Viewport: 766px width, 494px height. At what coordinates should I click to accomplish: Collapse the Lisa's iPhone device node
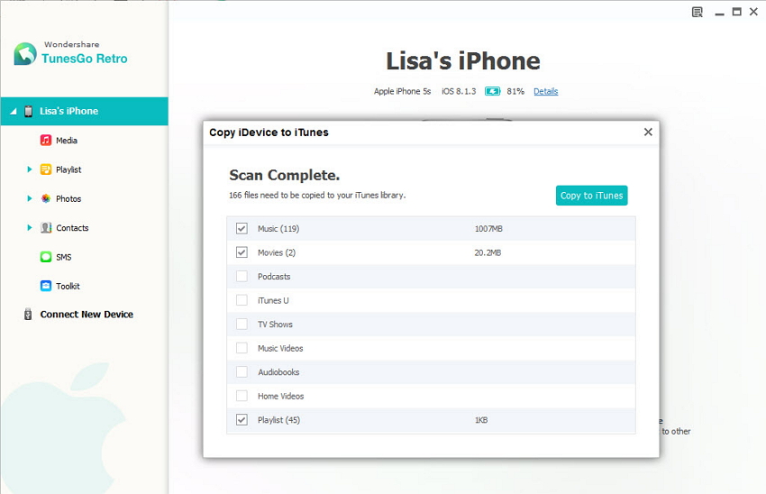(14, 112)
